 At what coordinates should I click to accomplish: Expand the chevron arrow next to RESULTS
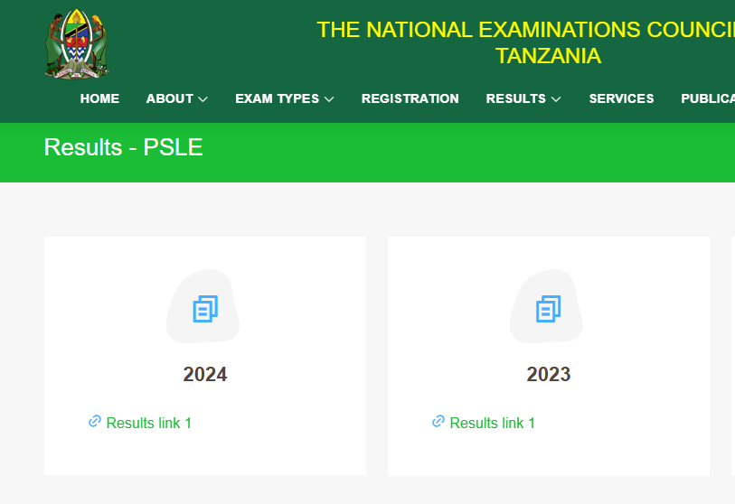(556, 99)
